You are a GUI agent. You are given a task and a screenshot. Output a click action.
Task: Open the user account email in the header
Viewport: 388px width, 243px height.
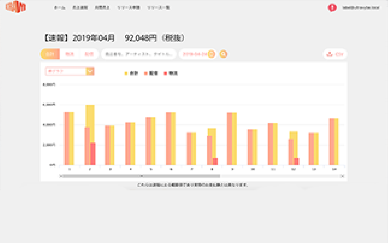tap(361, 8)
